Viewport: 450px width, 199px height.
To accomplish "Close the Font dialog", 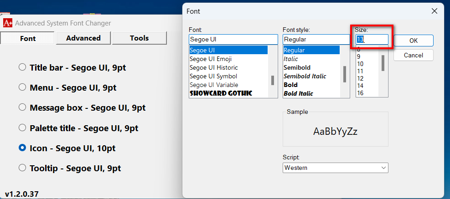I will 434,11.
